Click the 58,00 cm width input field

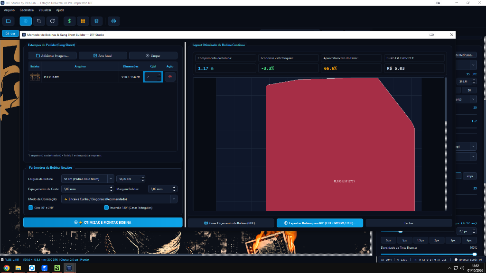pos(131,179)
